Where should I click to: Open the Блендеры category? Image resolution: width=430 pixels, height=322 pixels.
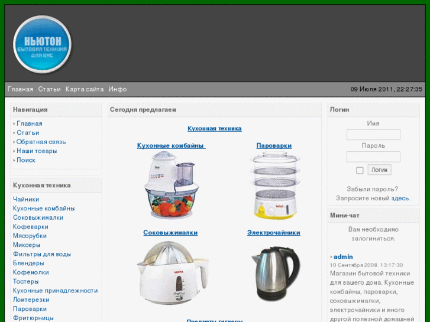[28, 263]
